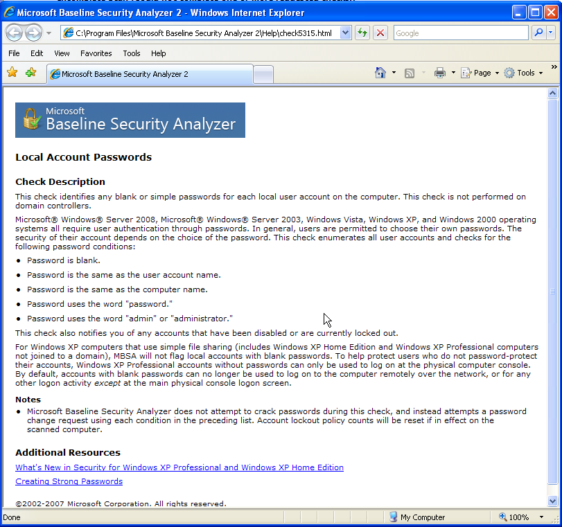Click the Check Description heading
Viewport: 562px width, 527px height.
tap(60, 181)
